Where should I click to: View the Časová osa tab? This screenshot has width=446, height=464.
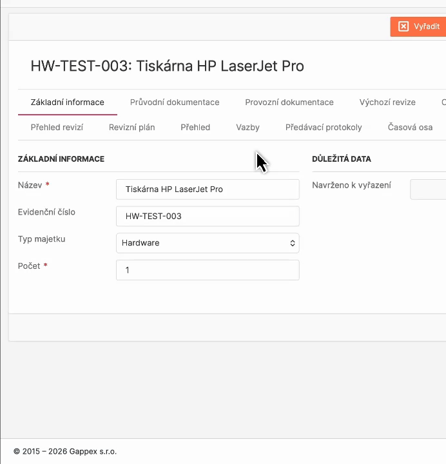(410, 127)
